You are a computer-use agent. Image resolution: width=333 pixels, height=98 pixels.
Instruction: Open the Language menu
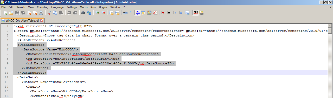(57, 7)
